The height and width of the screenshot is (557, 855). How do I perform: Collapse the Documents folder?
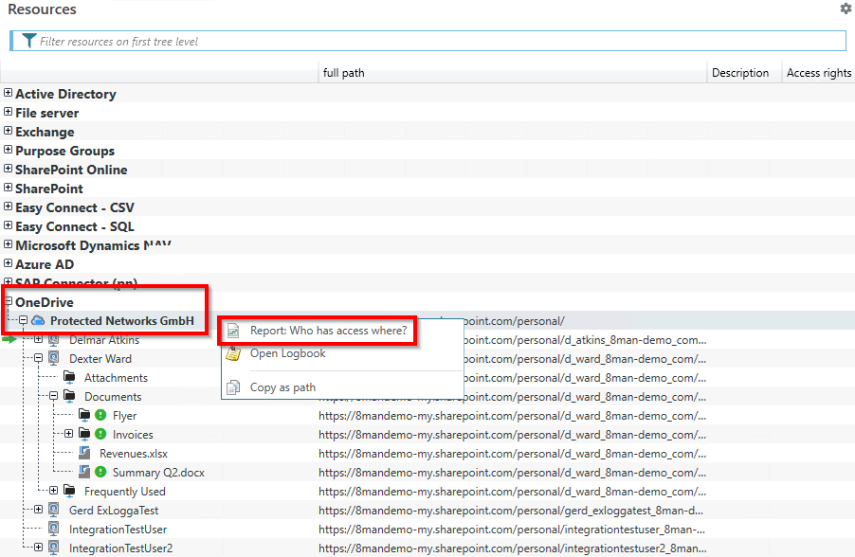[x=54, y=397]
